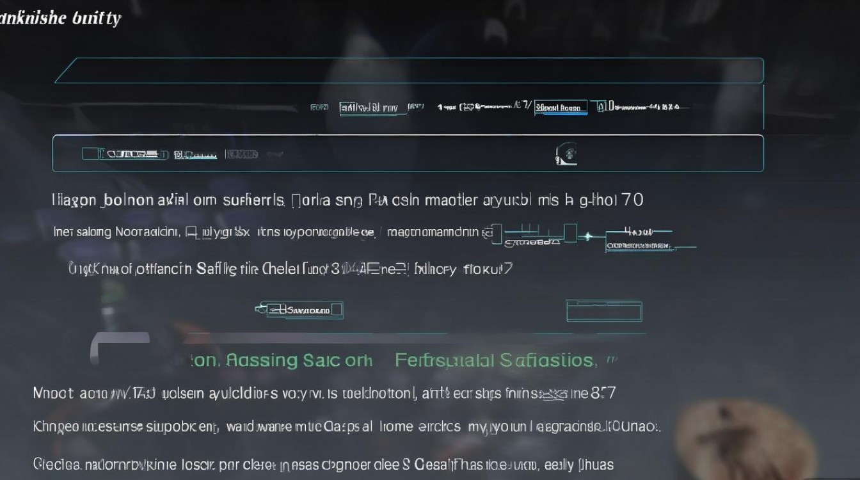Screen dimensions: 860x480
Task: Click the gray rounded tab left of green heading
Action: [119, 349]
